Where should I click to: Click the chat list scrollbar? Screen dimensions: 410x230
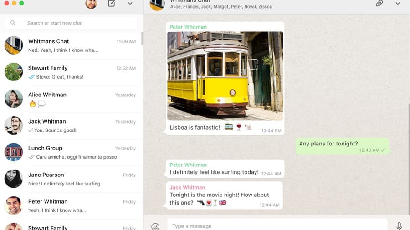(142, 39)
